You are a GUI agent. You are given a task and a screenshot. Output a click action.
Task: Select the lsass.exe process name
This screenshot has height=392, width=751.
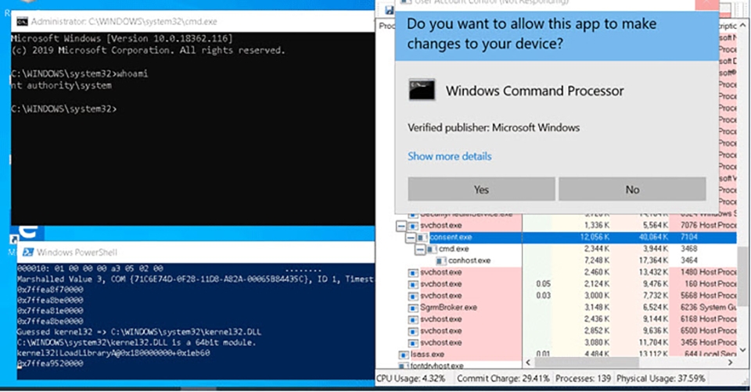(x=427, y=355)
